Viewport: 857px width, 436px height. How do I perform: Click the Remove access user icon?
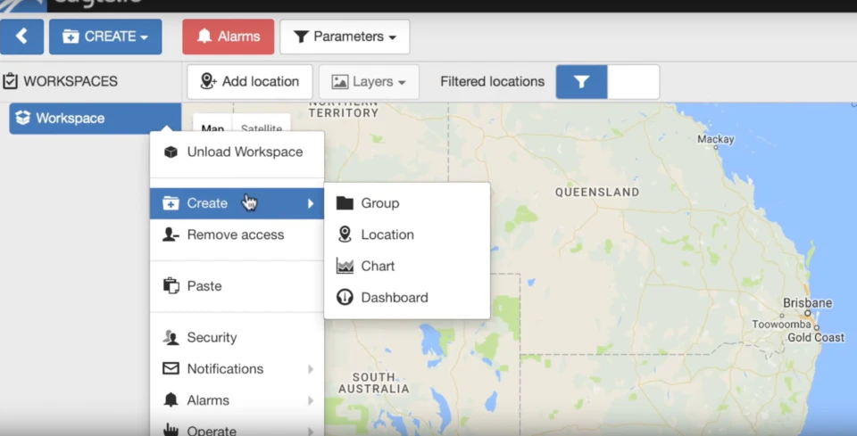[171, 234]
